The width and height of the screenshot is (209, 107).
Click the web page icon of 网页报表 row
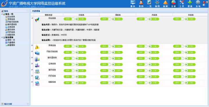(37, 77)
